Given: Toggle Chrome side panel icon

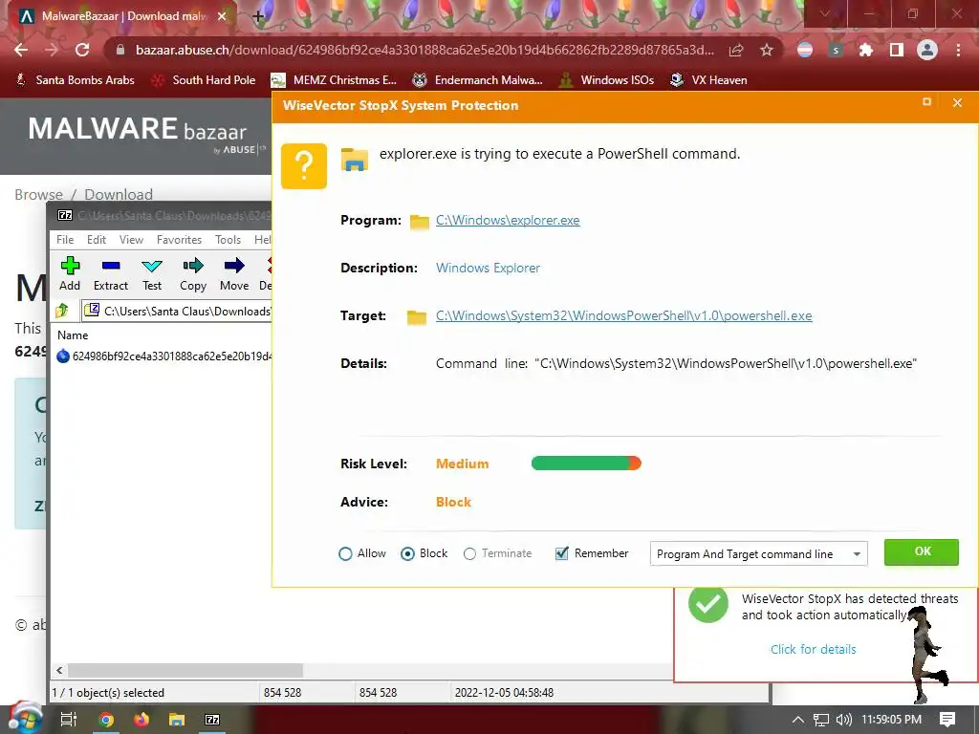Looking at the screenshot, I should [897, 50].
